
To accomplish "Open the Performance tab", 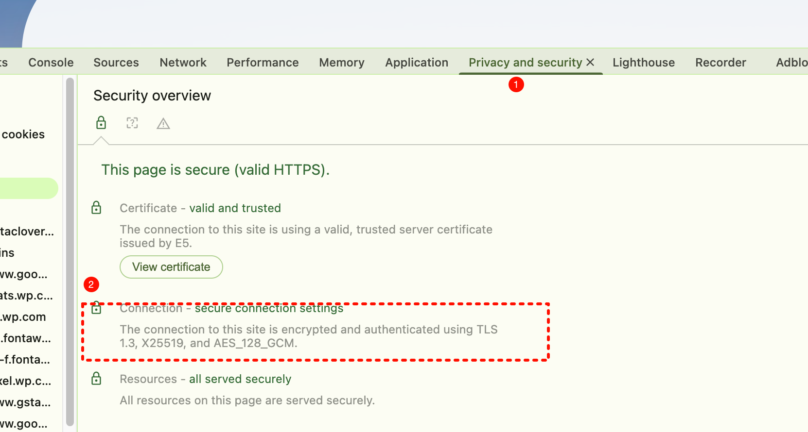I will [x=263, y=63].
